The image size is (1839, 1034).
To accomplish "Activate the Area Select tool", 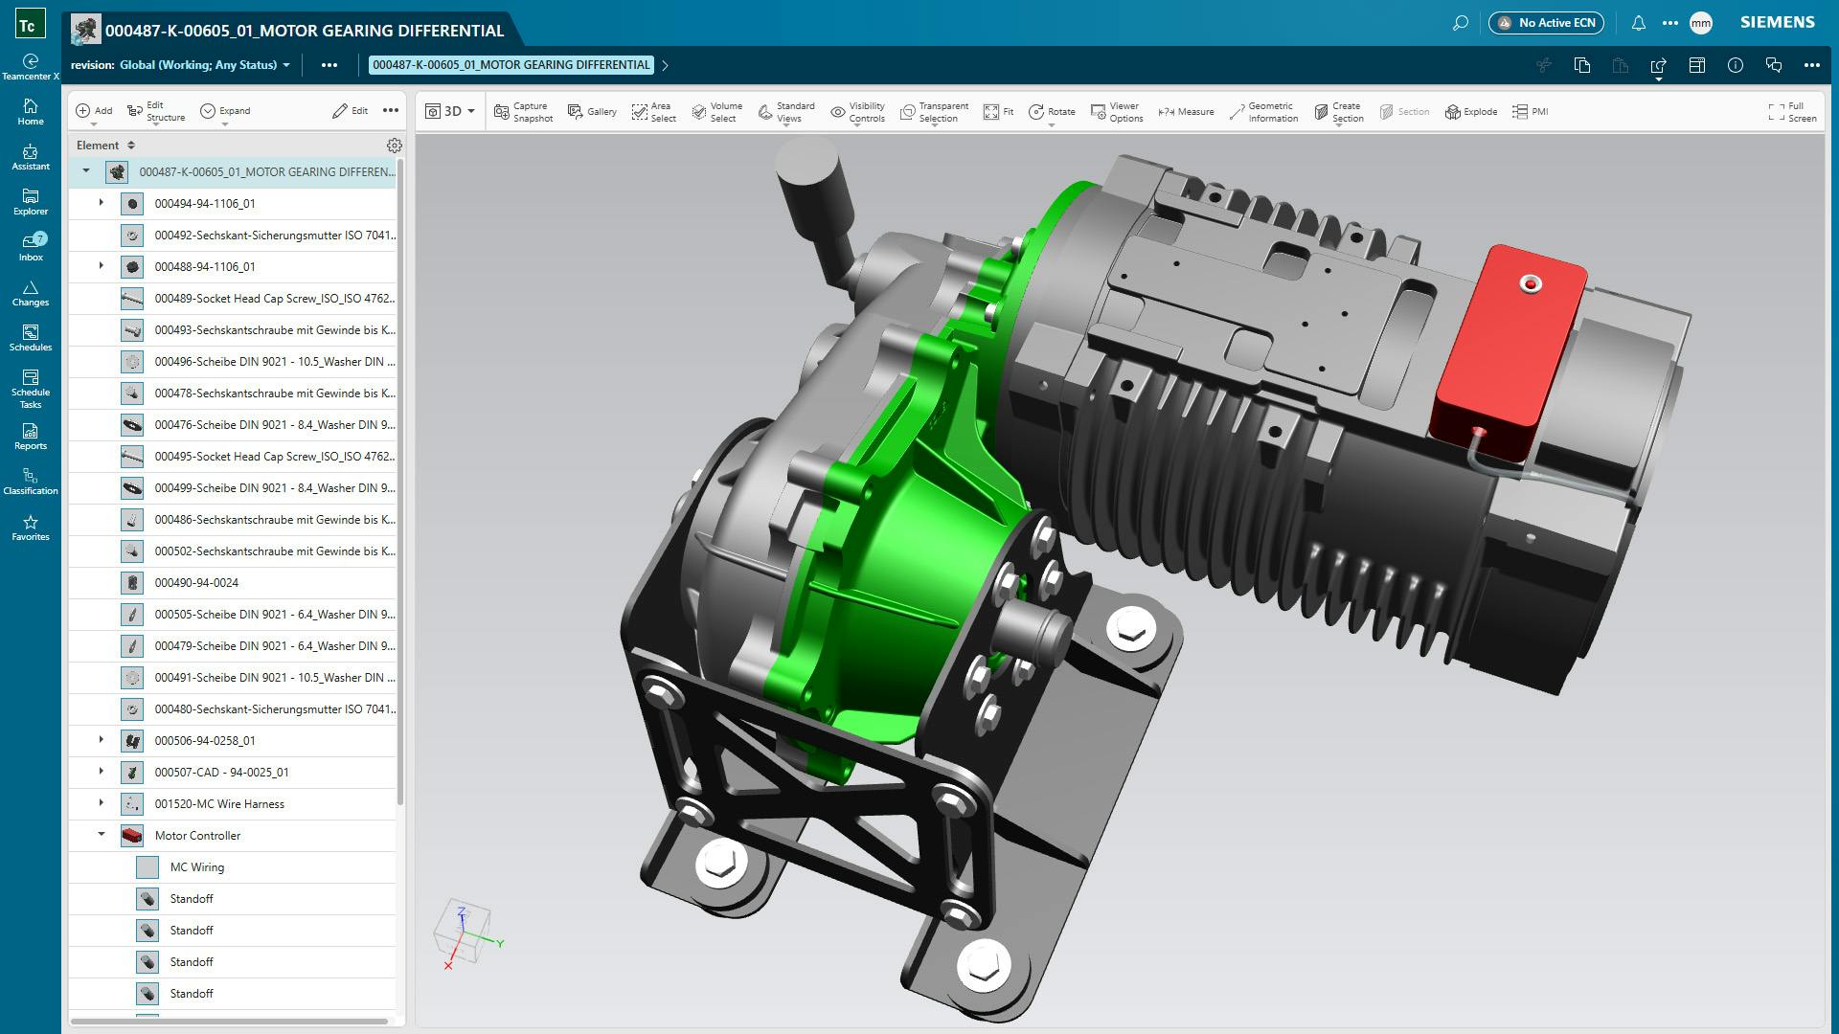I will (652, 111).
